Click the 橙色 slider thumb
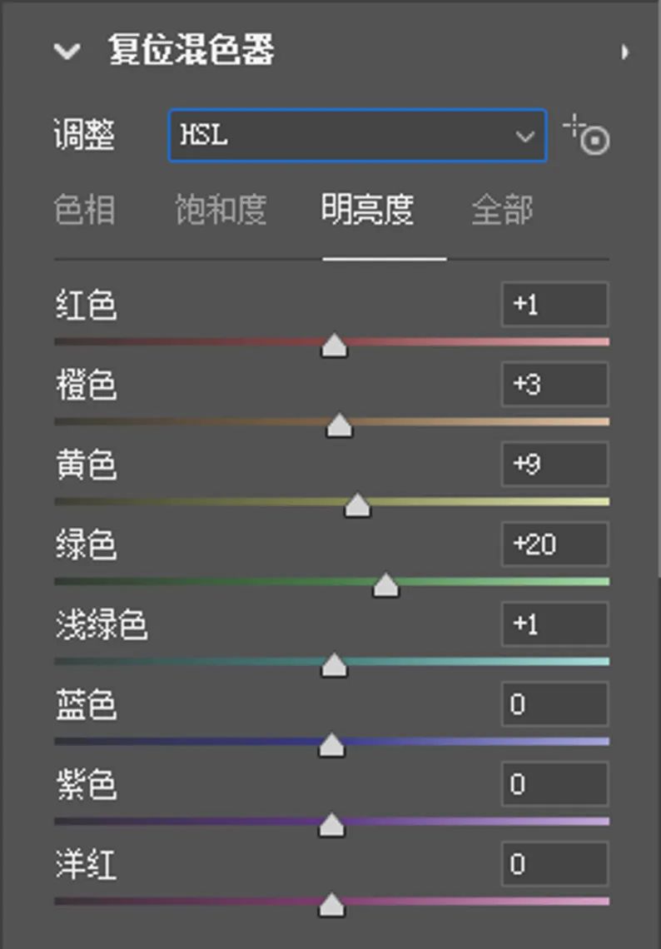Screen dimensions: 661x949 coord(339,425)
